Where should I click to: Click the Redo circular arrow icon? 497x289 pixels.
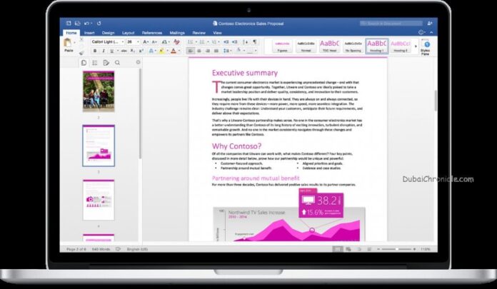(99, 24)
